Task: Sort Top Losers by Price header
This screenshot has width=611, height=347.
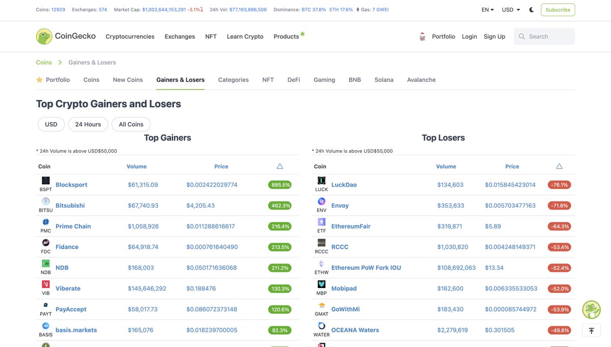Action: pos(512,166)
